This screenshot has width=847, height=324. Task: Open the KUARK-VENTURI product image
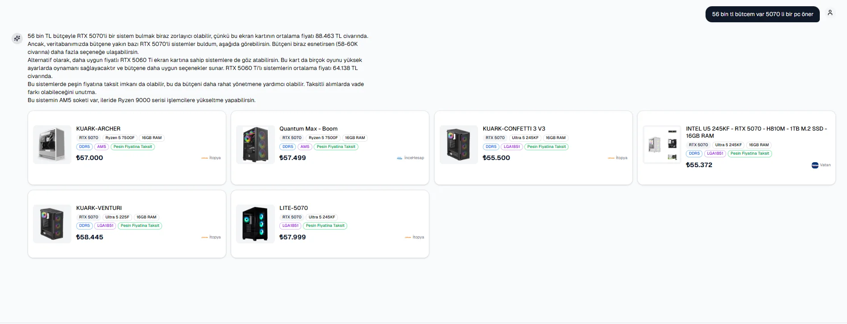52,224
